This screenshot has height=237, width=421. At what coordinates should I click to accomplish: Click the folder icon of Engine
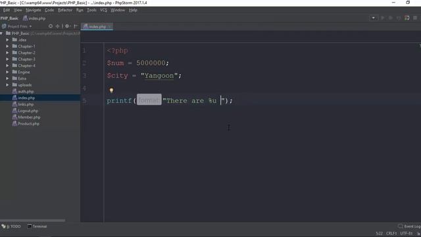(14, 72)
